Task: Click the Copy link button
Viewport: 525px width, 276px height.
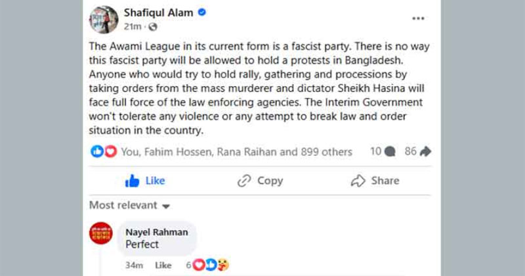Action: (260, 181)
